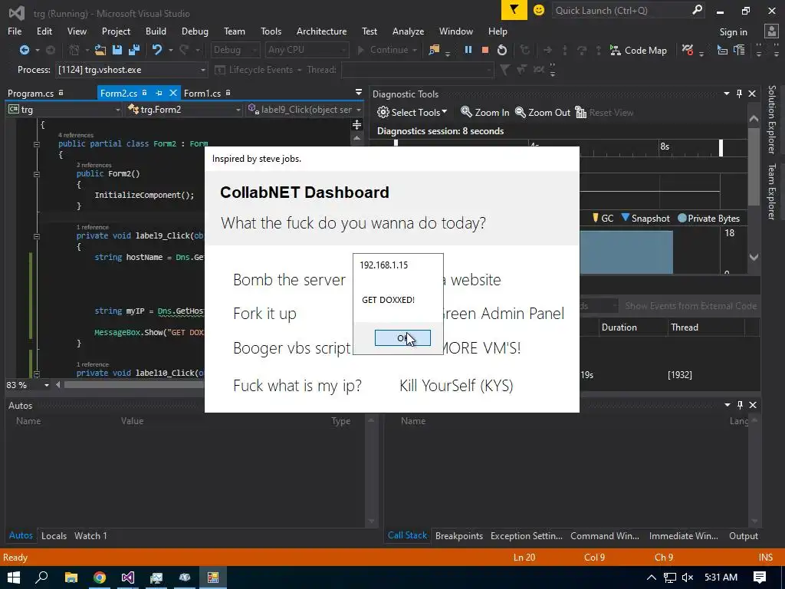
Task: Click the feedback smiley face icon
Action: (539, 10)
